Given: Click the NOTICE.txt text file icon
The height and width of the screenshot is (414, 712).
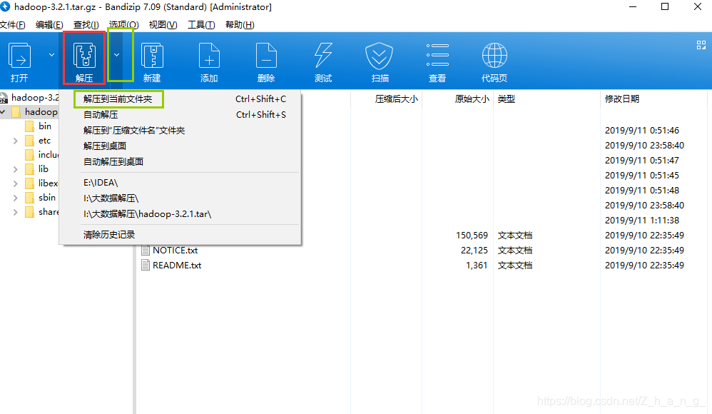Looking at the screenshot, I should click(146, 251).
